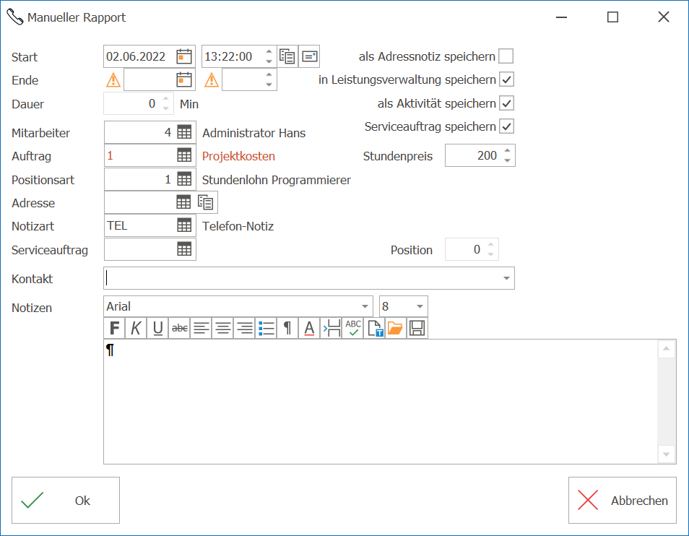This screenshot has height=536, width=689.
Task: Increase Position value
Action: (491, 244)
